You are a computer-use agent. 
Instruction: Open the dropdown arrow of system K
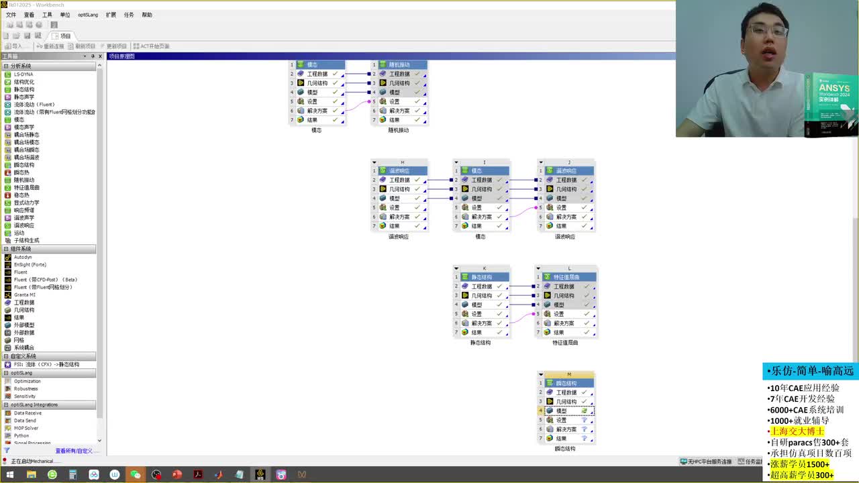(456, 268)
